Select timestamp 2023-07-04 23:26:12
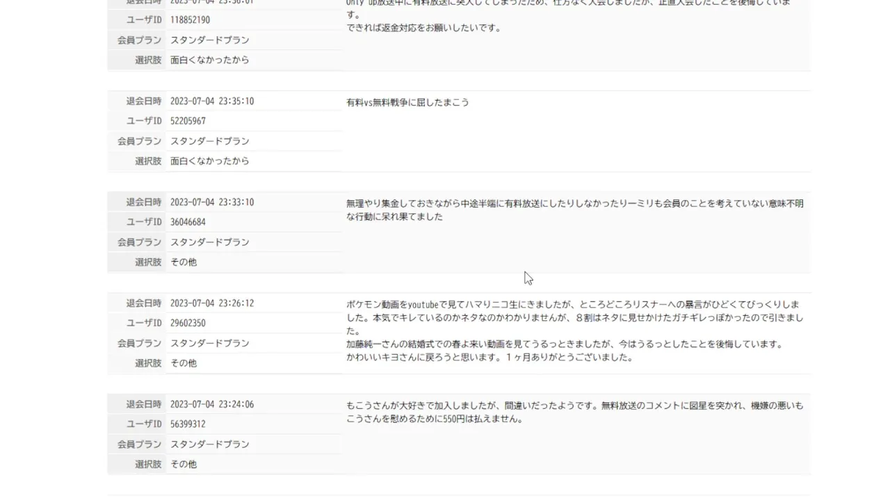890x500 pixels. tap(212, 303)
